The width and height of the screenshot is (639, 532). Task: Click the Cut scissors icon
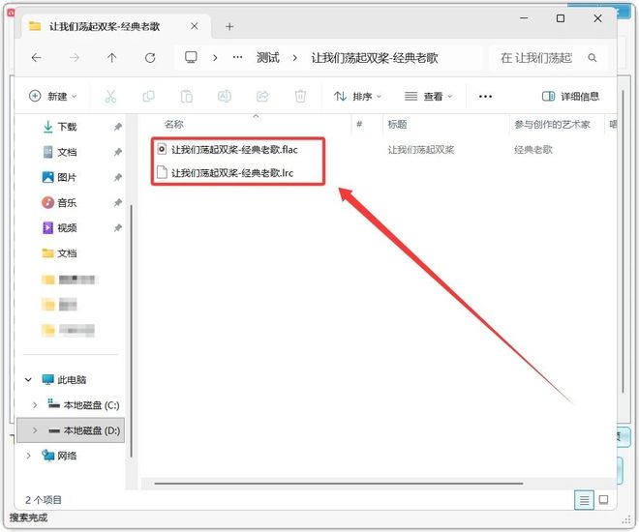point(110,96)
